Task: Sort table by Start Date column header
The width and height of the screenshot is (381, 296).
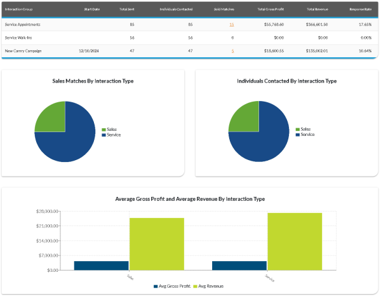Action: click(92, 10)
